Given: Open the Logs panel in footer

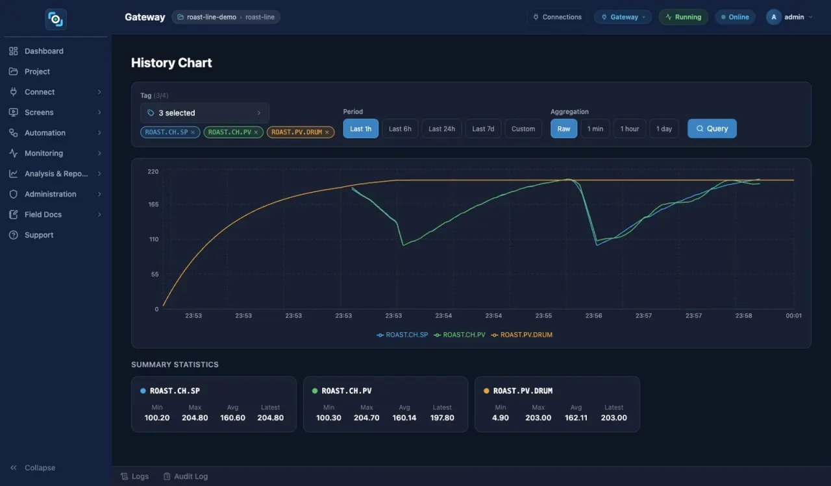Looking at the screenshot, I should point(135,476).
